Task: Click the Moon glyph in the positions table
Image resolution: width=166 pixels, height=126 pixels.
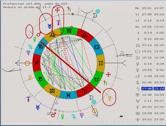Action: point(138,57)
